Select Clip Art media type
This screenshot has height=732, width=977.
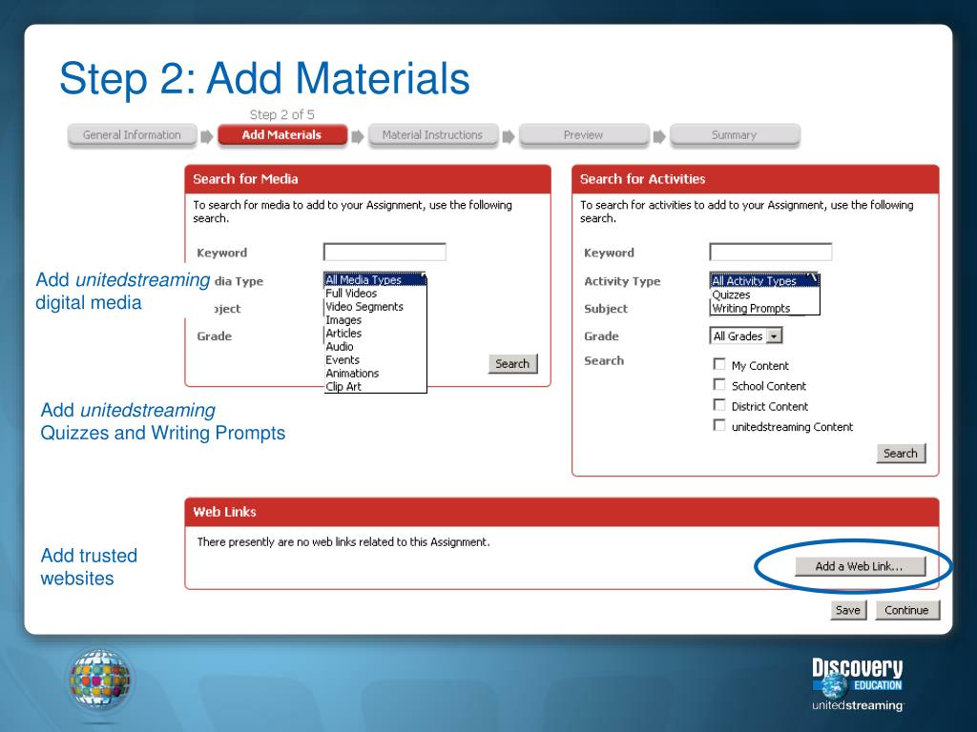375,387
